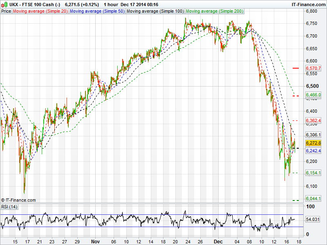This screenshot has height=245, width=327.
Task: Select Moving average (Simple 20) legend
Action: [40, 11]
